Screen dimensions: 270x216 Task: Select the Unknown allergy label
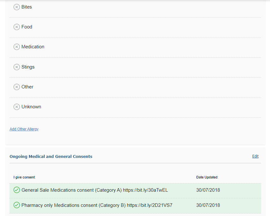pos(31,107)
